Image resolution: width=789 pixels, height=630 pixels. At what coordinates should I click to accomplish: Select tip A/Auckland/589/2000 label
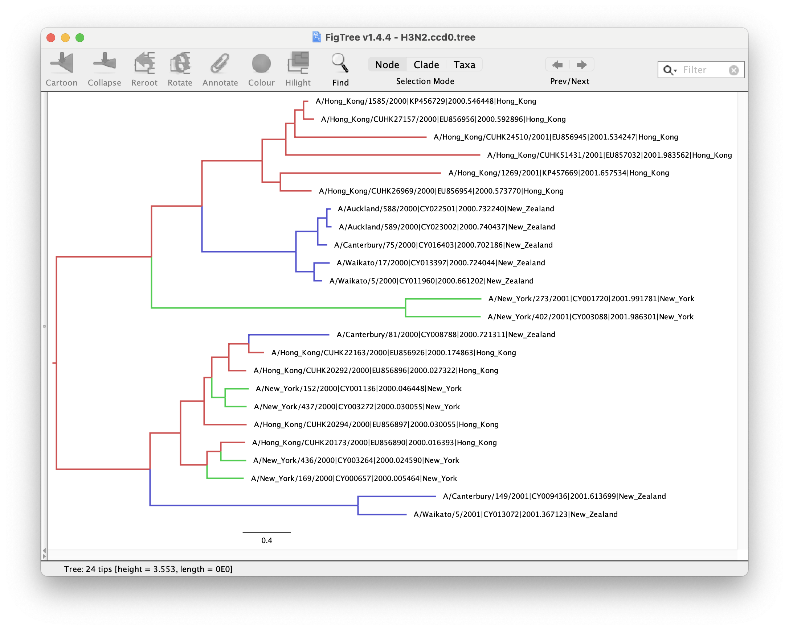tap(447, 227)
